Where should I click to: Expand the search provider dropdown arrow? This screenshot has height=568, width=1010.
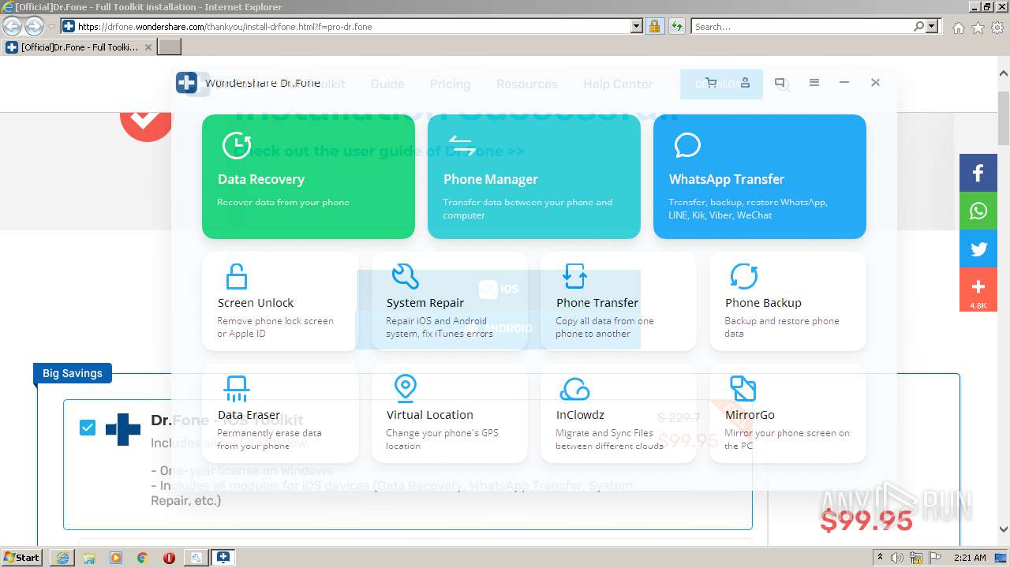point(933,26)
